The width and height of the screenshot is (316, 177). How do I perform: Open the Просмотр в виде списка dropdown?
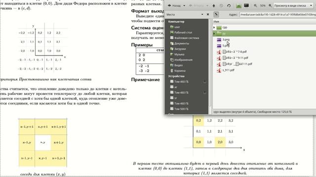coord(293,5)
